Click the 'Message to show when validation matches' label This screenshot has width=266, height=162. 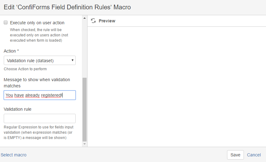pos(37,83)
